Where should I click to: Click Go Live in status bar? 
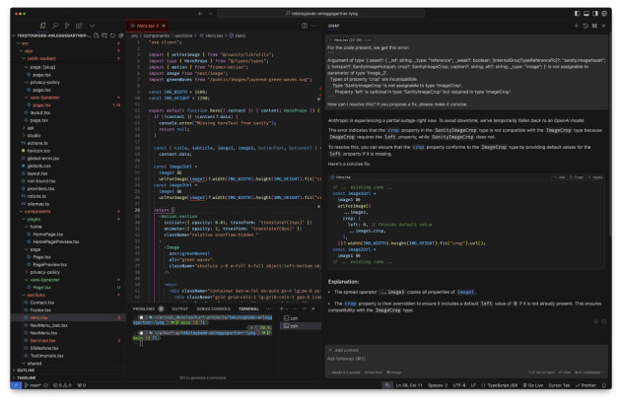coord(532,385)
